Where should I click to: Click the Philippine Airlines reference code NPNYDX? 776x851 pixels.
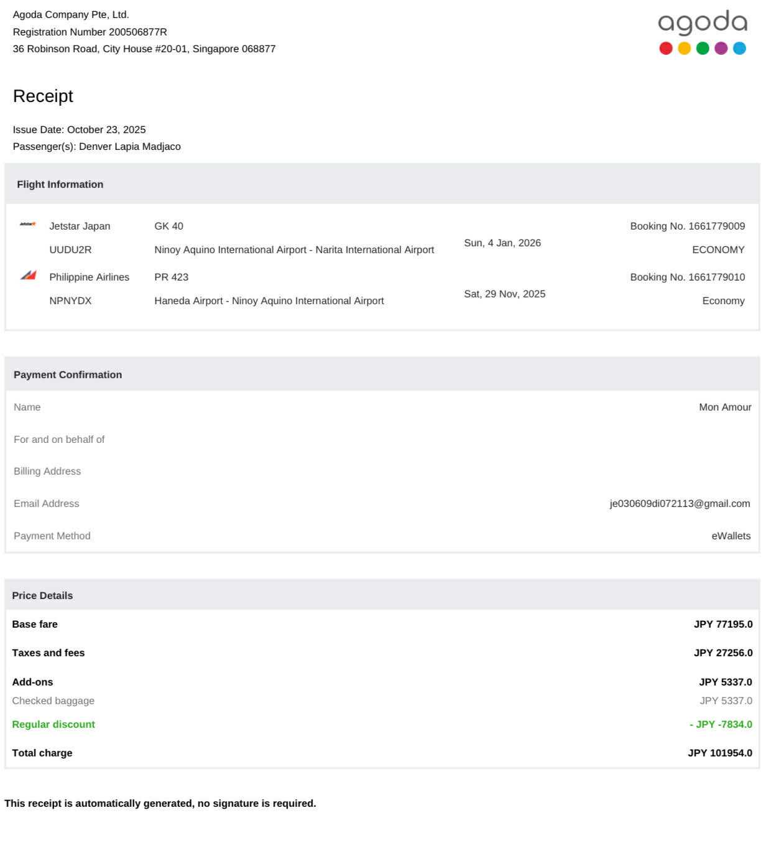point(70,300)
